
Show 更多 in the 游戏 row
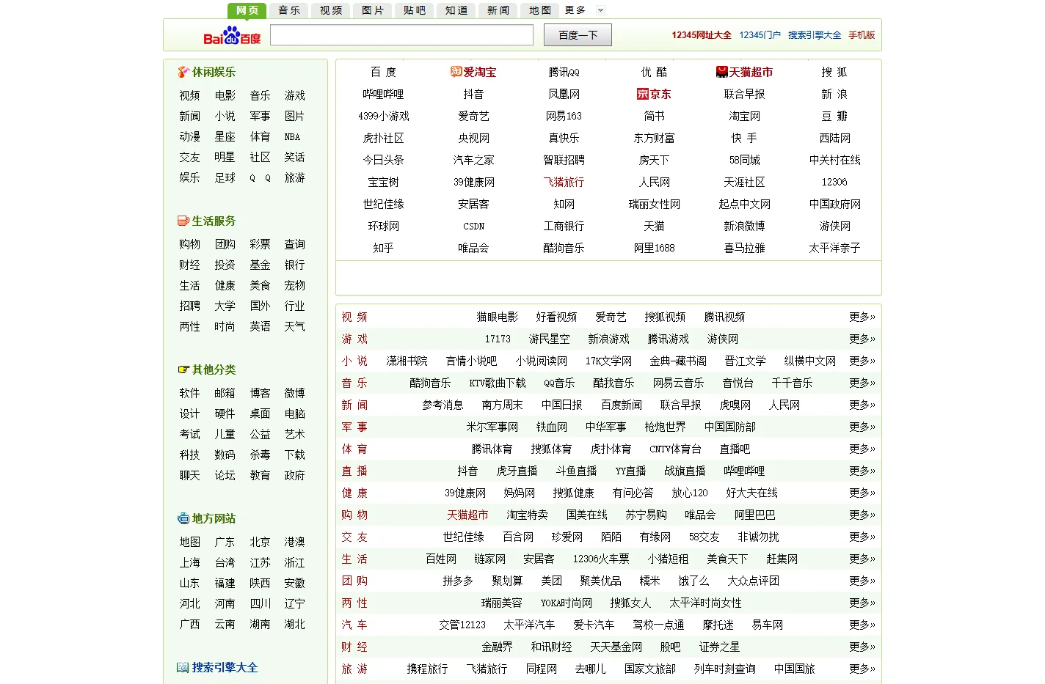862,339
